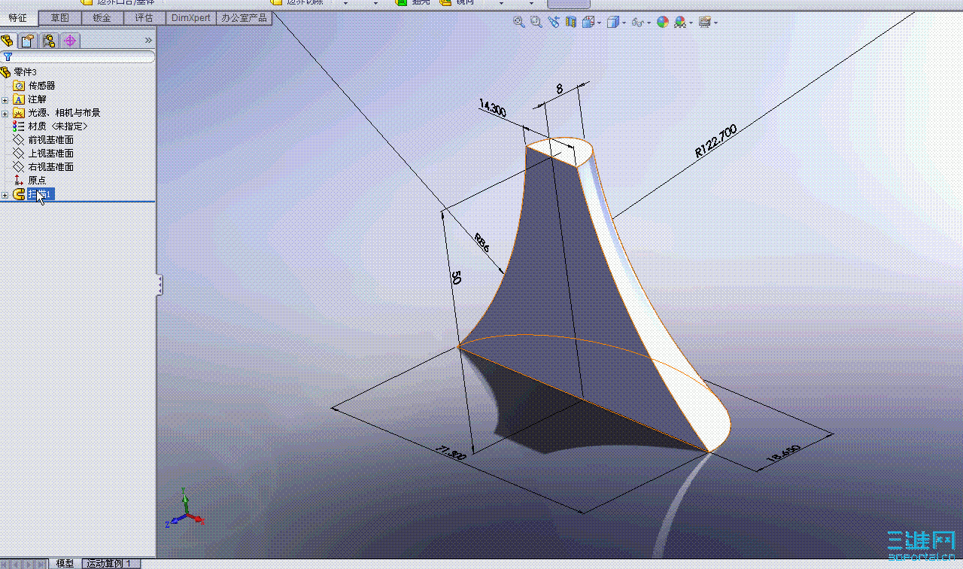This screenshot has height=569, width=963.
Task: Click the 光源、相机与布景 folder icon
Action: (20, 113)
